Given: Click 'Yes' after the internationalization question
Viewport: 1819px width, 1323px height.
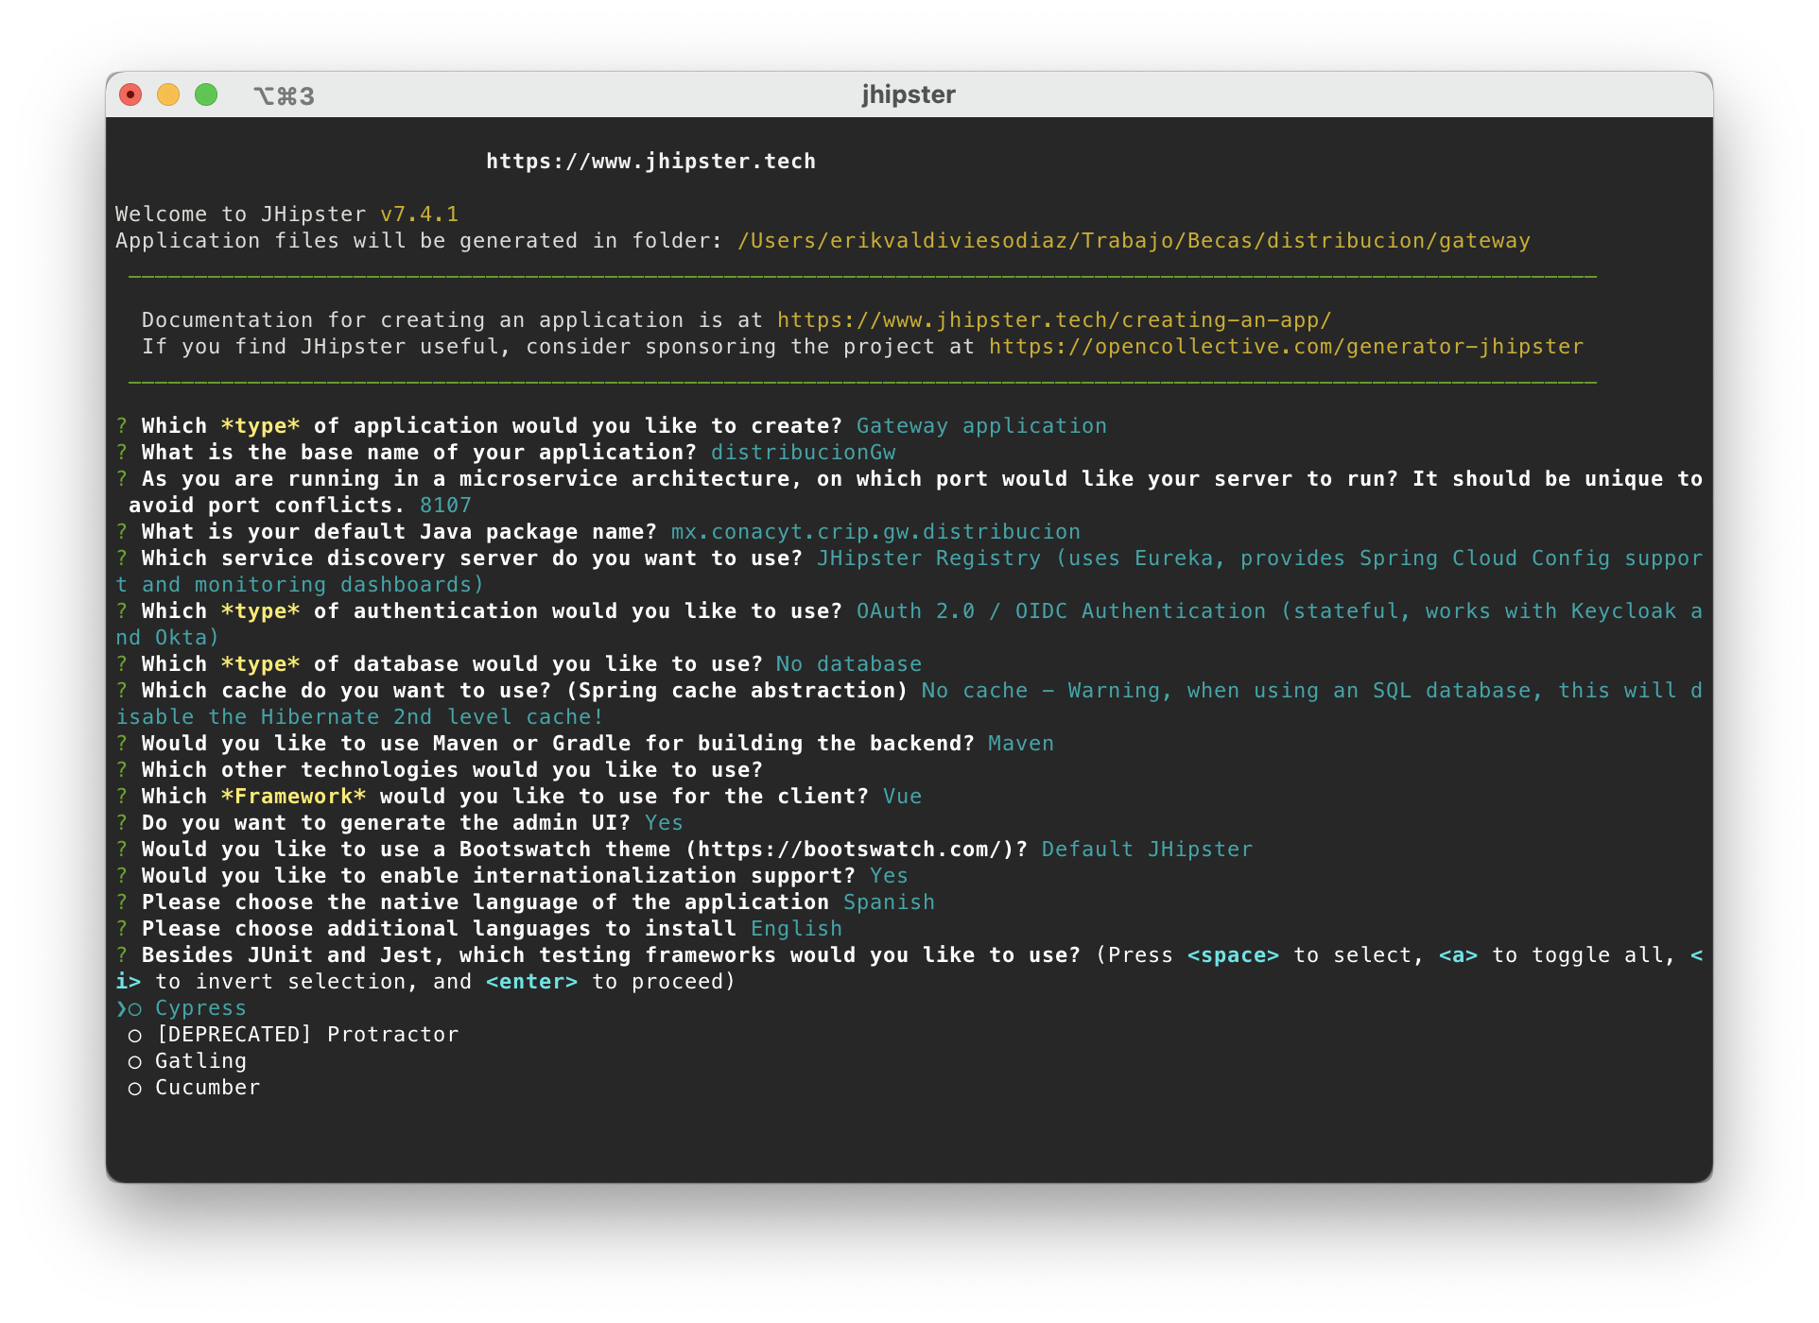Looking at the screenshot, I should point(889,876).
